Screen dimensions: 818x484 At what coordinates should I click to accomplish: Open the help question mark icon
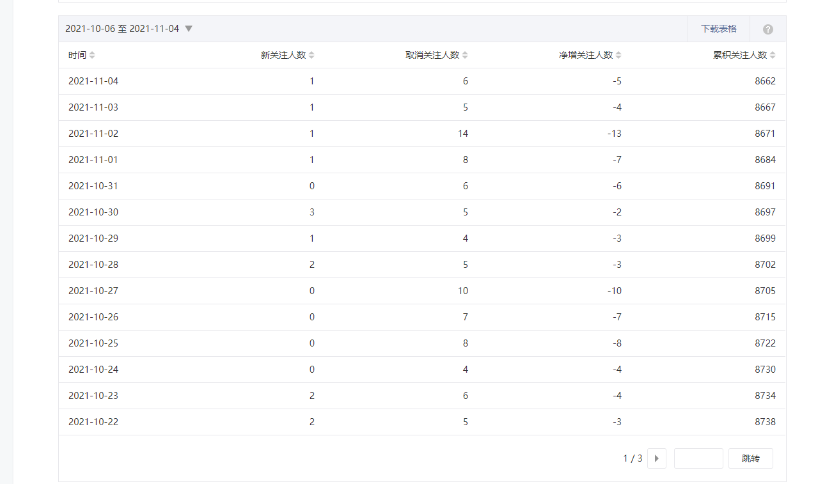tap(767, 29)
